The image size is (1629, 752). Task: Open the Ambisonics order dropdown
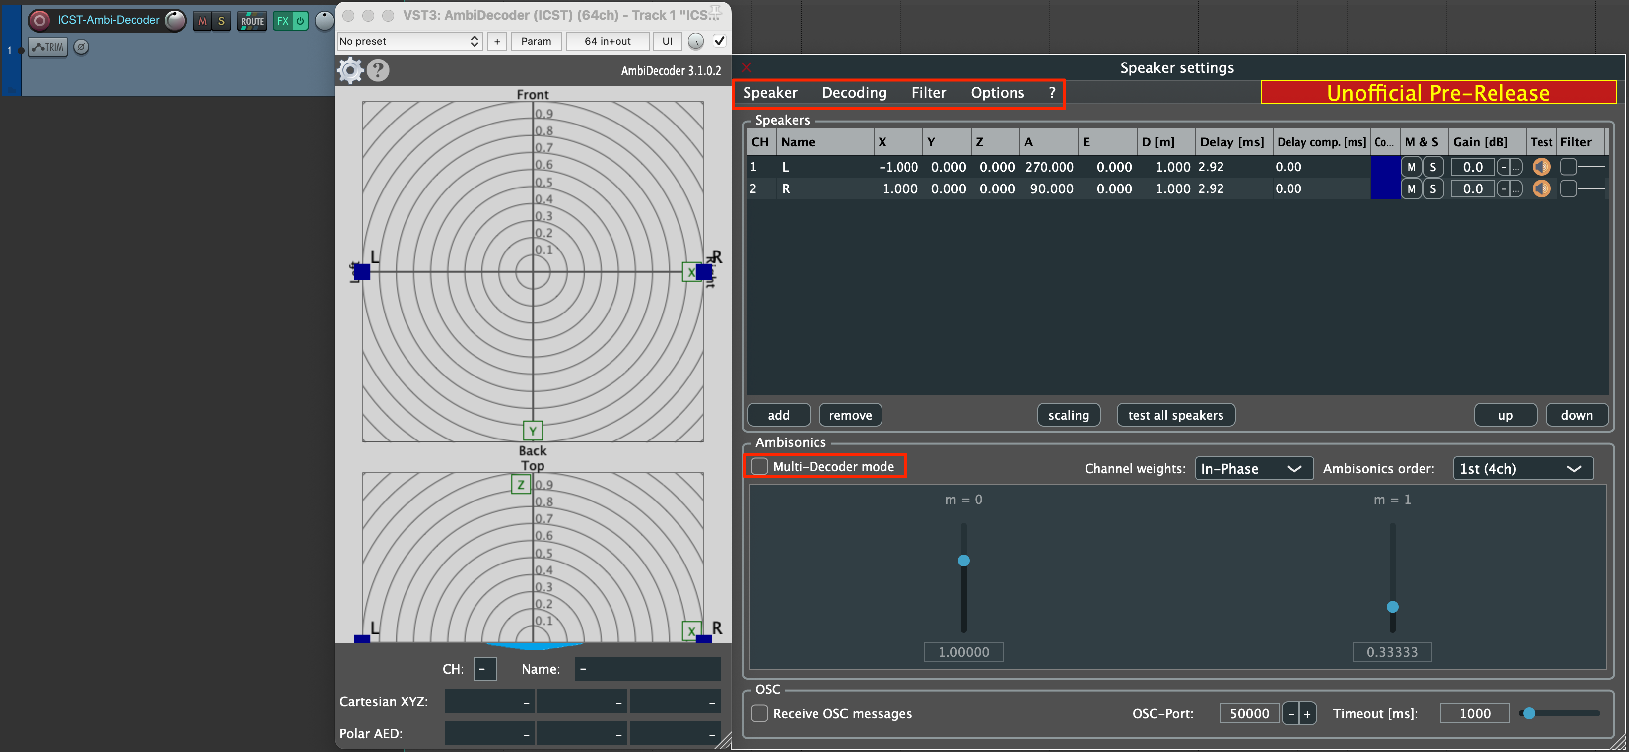pos(1523,468)
